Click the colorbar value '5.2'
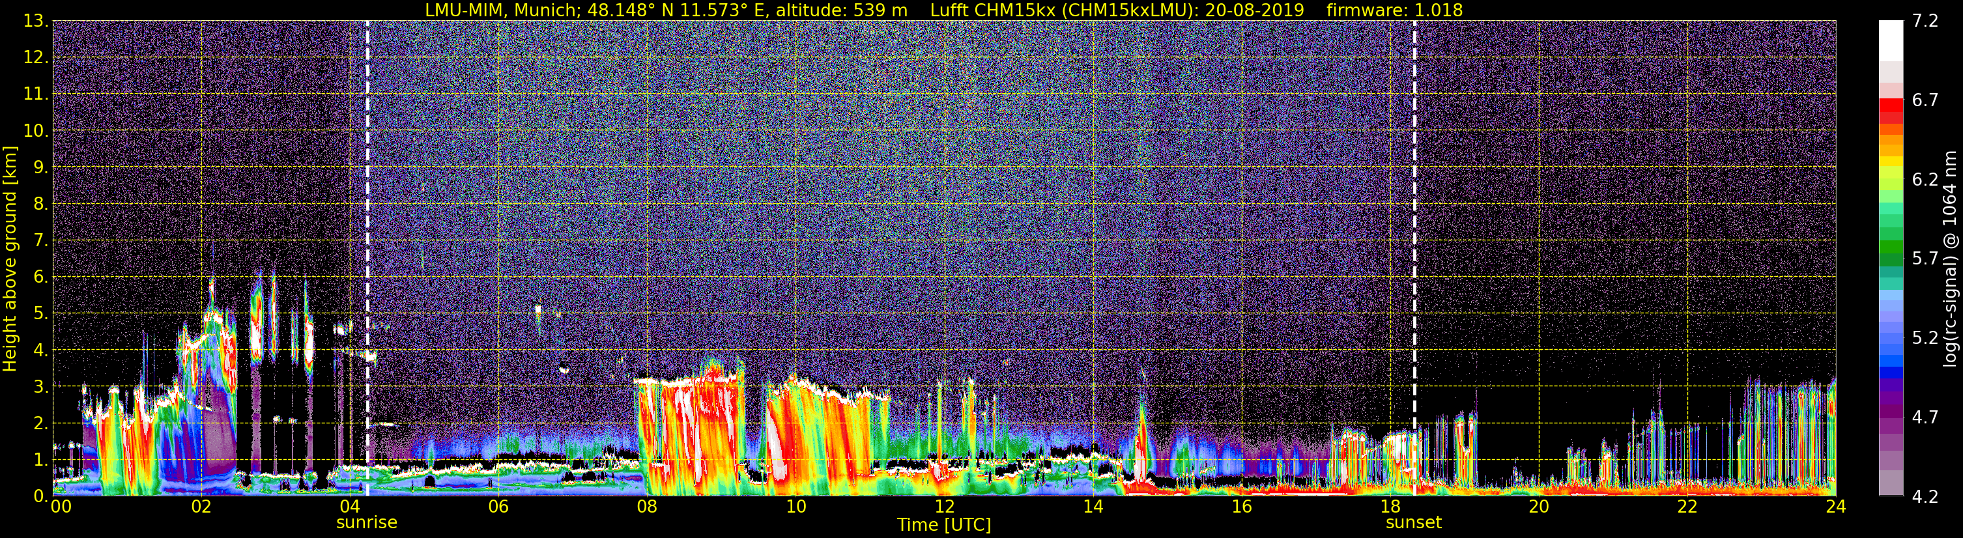 tap(1925, 337)
